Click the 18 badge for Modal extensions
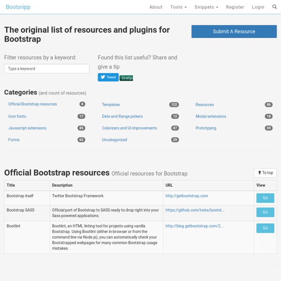Image resolution: width=281 pixels, height=281 pixels. coord(269,116)
